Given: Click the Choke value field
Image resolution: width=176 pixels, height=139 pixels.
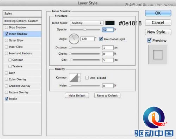Looking at the screenshot, I should point(108,54).
